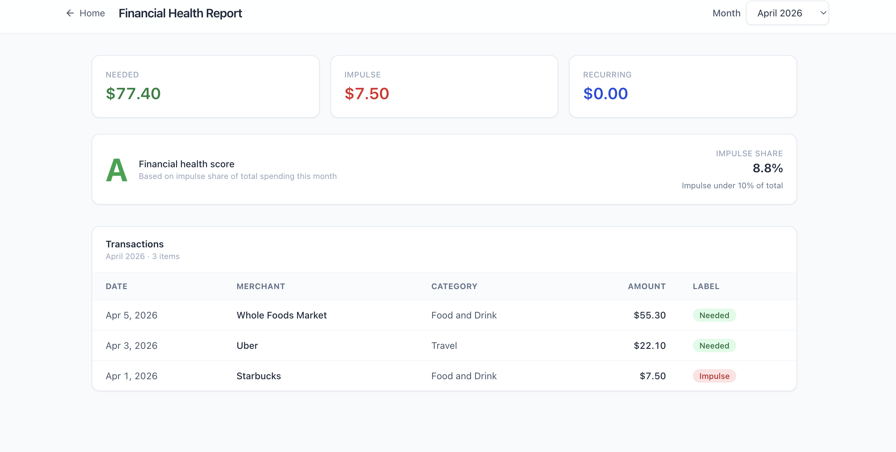Click the Impulse label on Starbucks row

click(714, 376)
